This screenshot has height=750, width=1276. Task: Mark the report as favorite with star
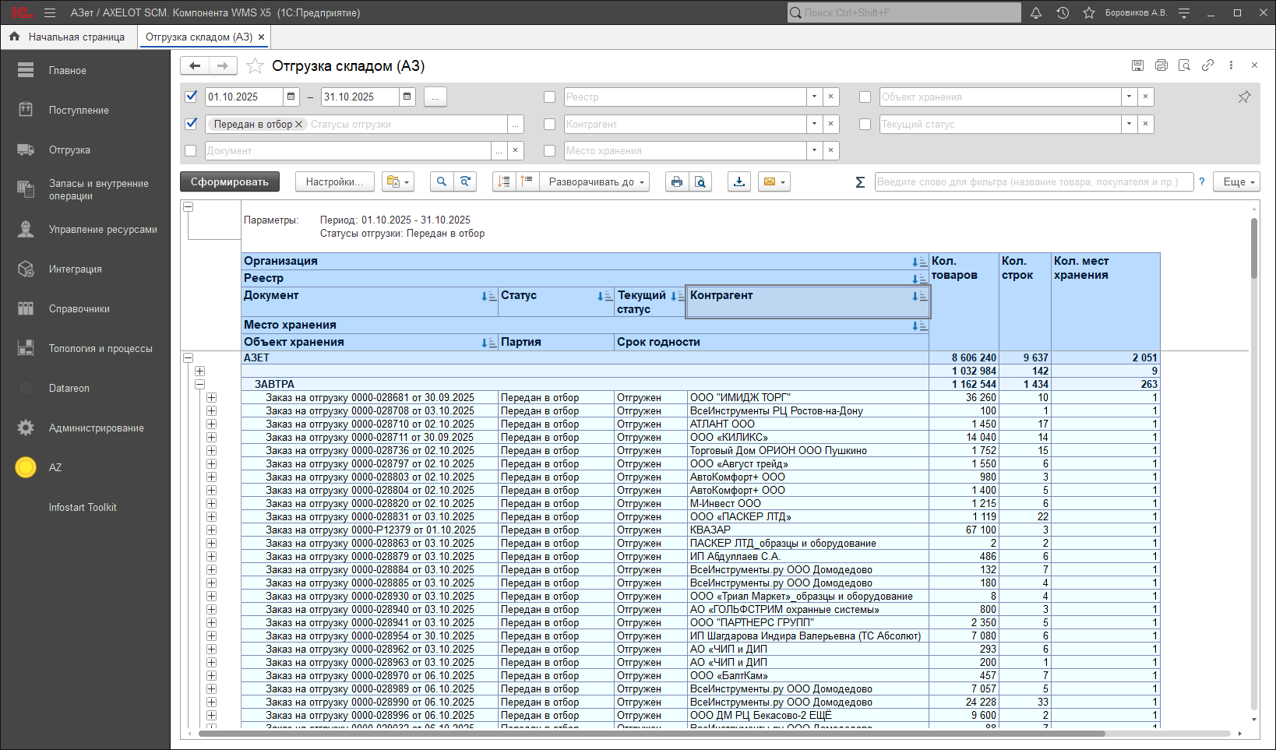pos(255,66)
